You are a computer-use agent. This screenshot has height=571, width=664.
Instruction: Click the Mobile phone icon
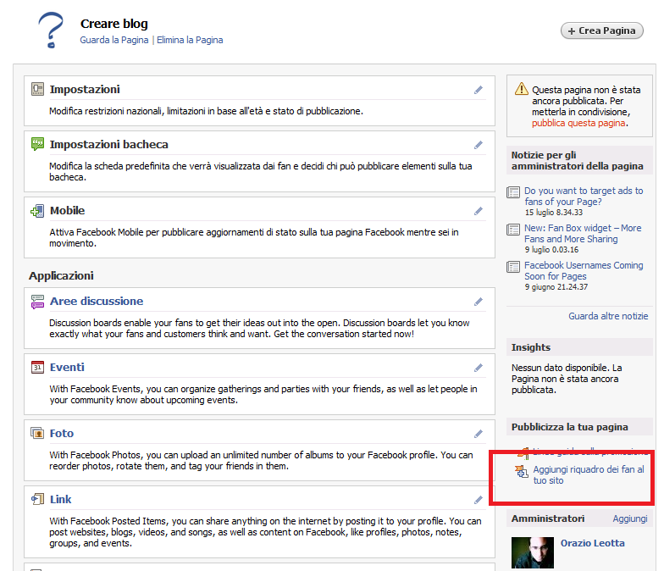coord(37,210)
